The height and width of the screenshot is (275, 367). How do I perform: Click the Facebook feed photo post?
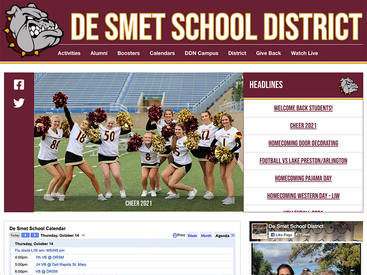tap(306, 259)
